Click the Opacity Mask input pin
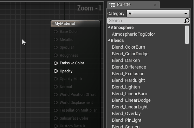This screenshot has height=128, width=194. 56,79
